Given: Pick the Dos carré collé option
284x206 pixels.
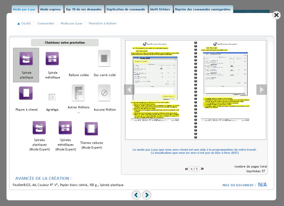Looking at the screenshot, I should point(104,58).
